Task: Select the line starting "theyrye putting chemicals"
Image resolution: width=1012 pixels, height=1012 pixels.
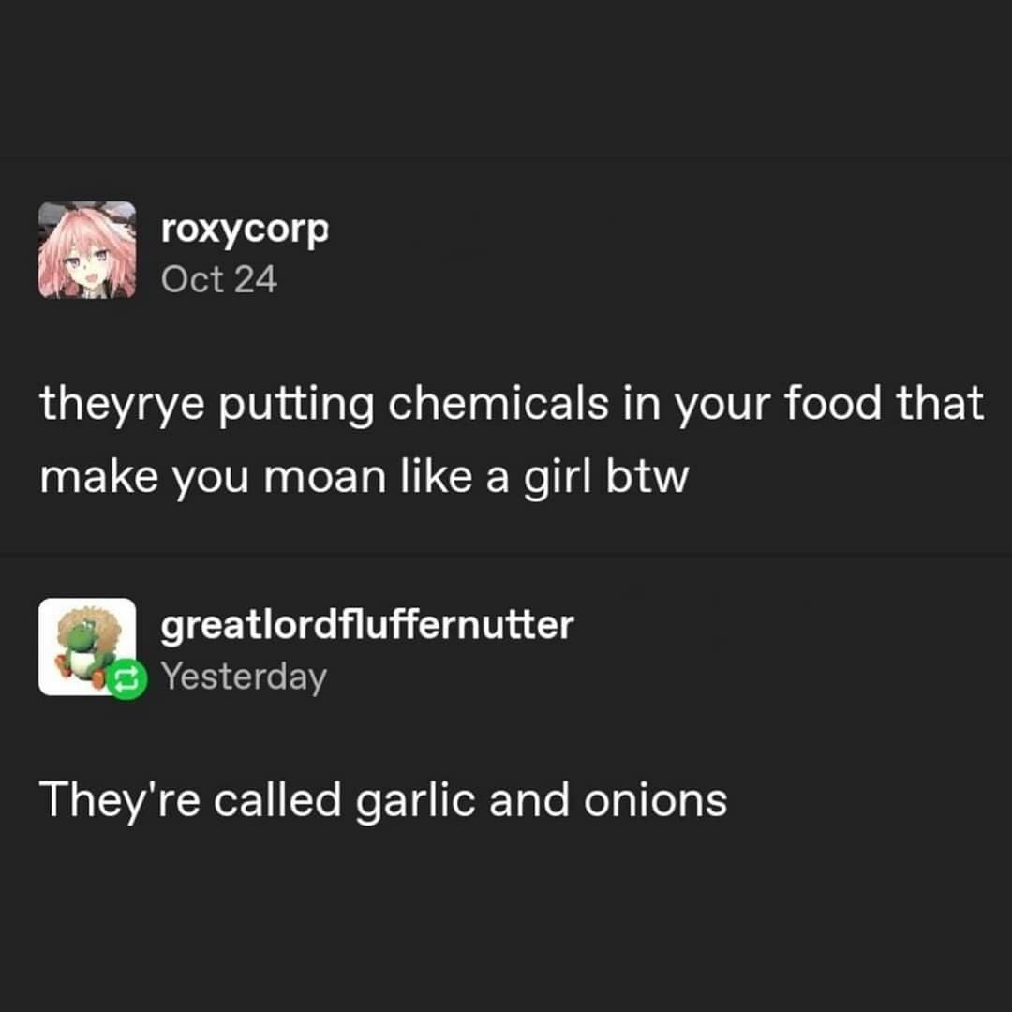Action: (x=512, y=405)
